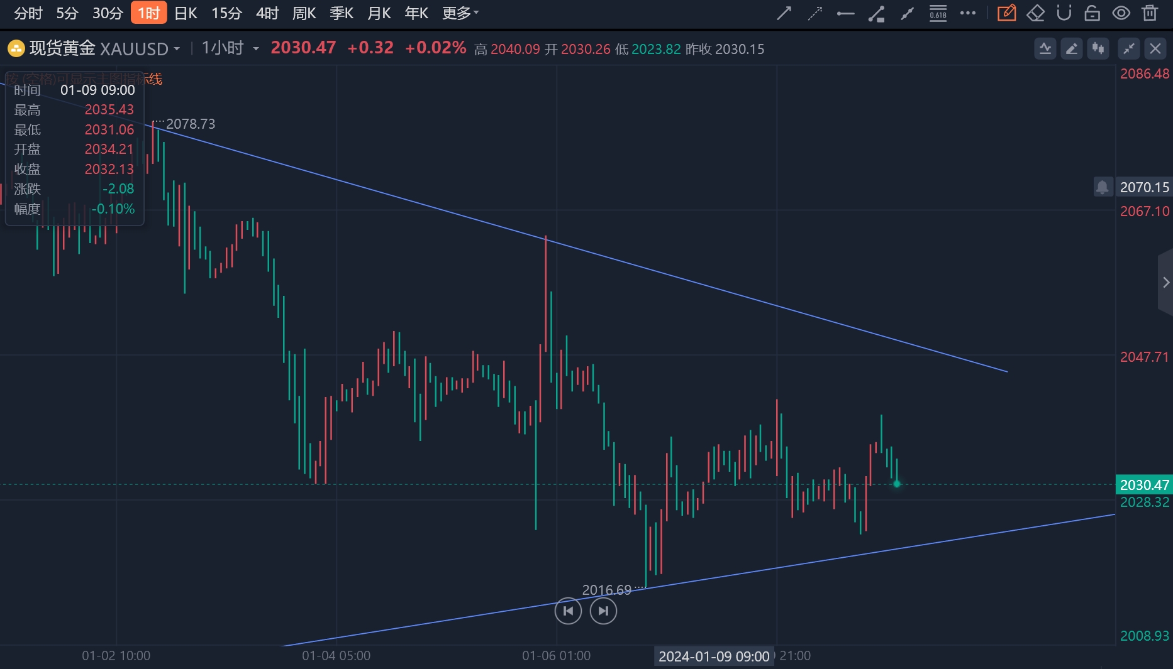Click the 2008.93 price axis label
This screenshot has width=1173, height=669.
[1145, 636]
